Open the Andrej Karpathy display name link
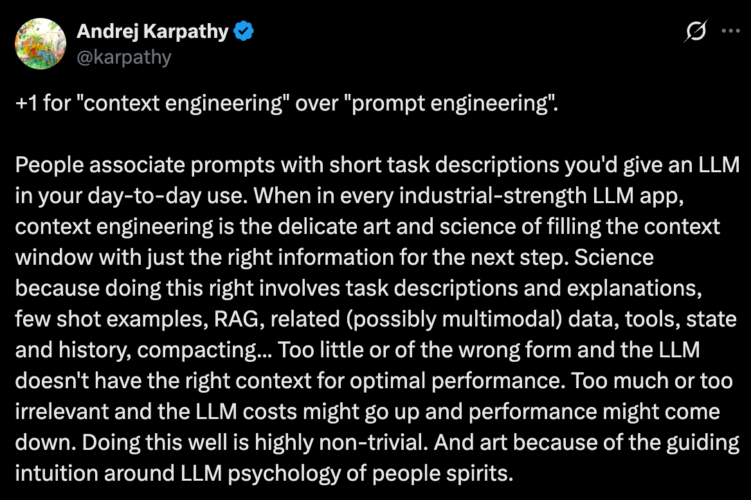Viewport: 751px width, 500px height. point(152,31)
